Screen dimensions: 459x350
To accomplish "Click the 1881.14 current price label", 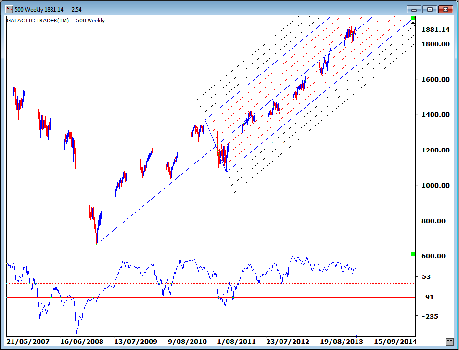I will (435, 29).
